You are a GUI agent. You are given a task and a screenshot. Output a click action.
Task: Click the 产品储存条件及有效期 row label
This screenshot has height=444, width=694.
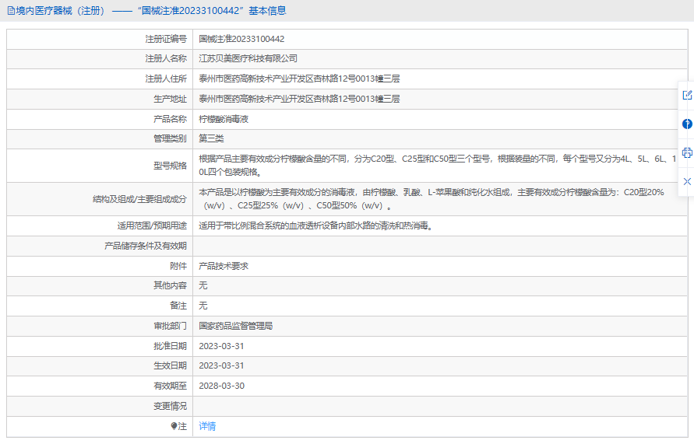[x=146, y=246]
